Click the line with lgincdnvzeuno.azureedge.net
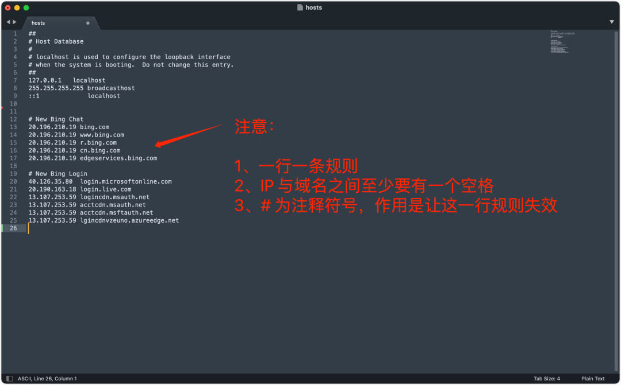Image resolution: width=621 pixels, height=385 pixels. (x=103, y=220)
